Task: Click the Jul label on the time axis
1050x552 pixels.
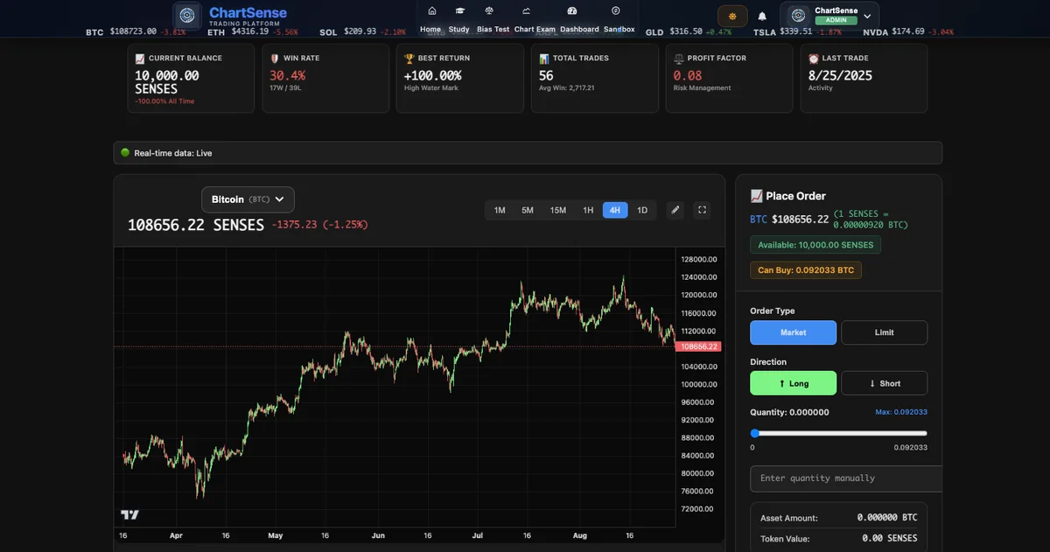Action: click(x=477, y=535)
